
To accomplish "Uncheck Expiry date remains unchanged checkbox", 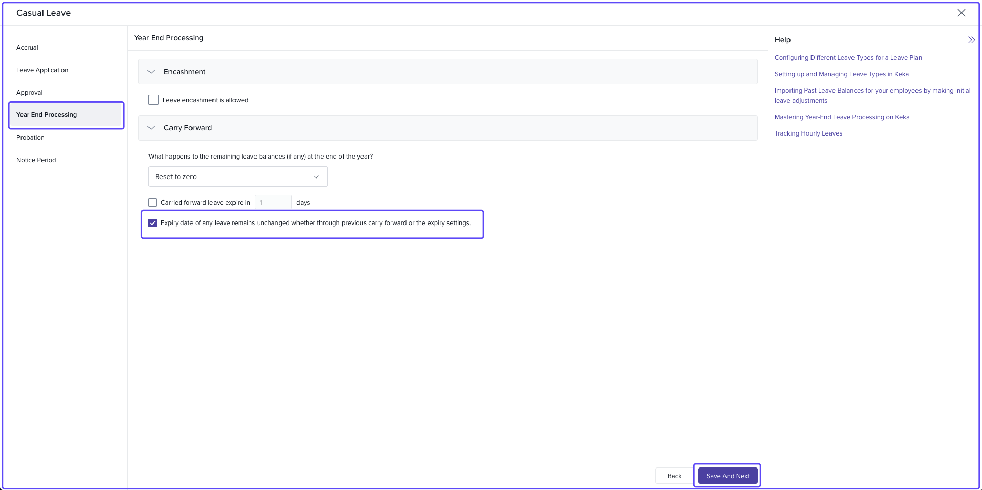I will point(153,223).
